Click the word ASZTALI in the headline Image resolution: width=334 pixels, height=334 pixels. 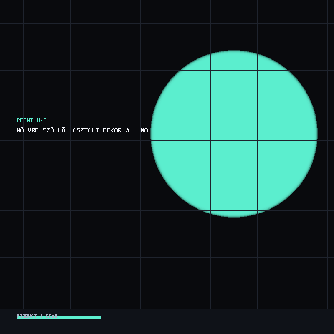(x=86, y=130)
